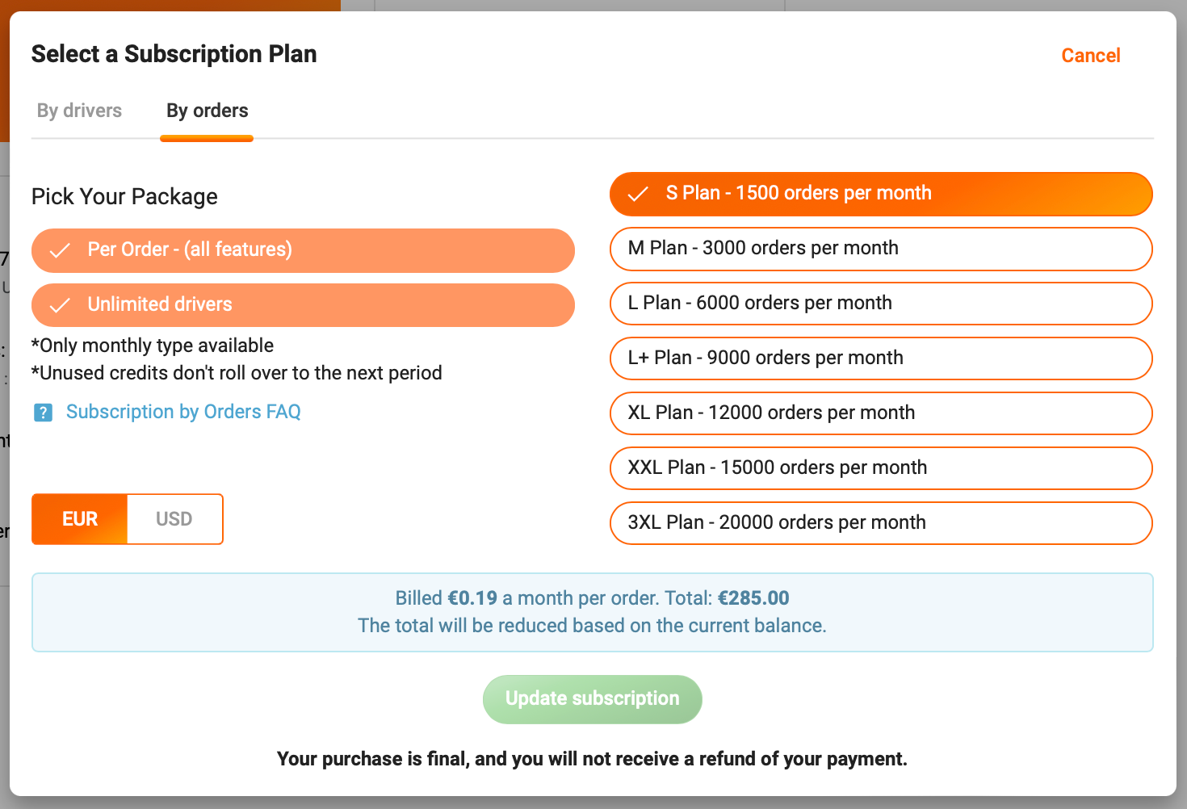Pick the 3XL Plan 20000 orders option
1187x809 pixels.
tap(880, 523)
